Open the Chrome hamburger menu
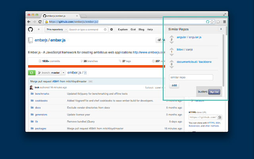 [x=225, y=22]
